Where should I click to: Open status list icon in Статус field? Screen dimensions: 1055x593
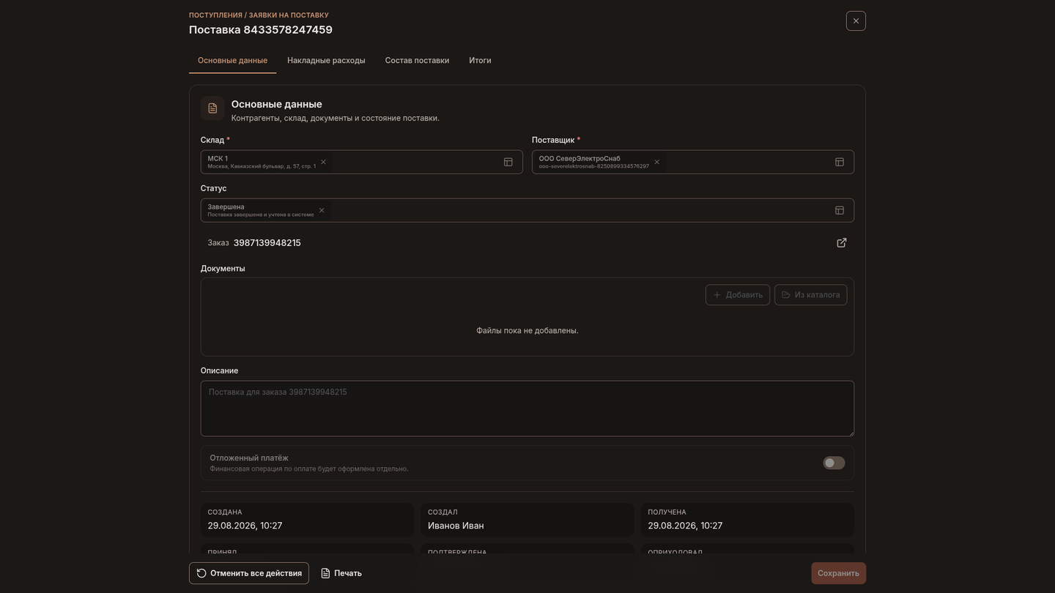pyautogui.click(x=840, y=210)
